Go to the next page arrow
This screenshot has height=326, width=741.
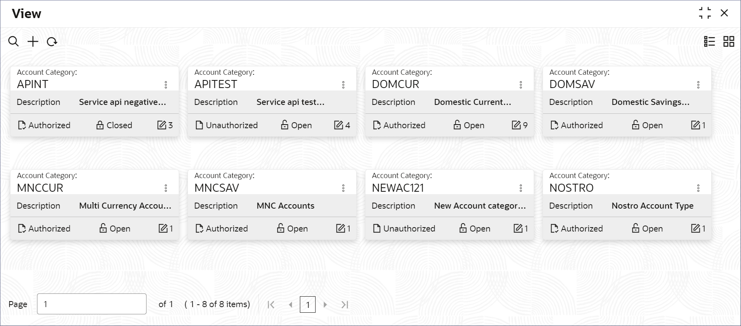coord(325,305)
